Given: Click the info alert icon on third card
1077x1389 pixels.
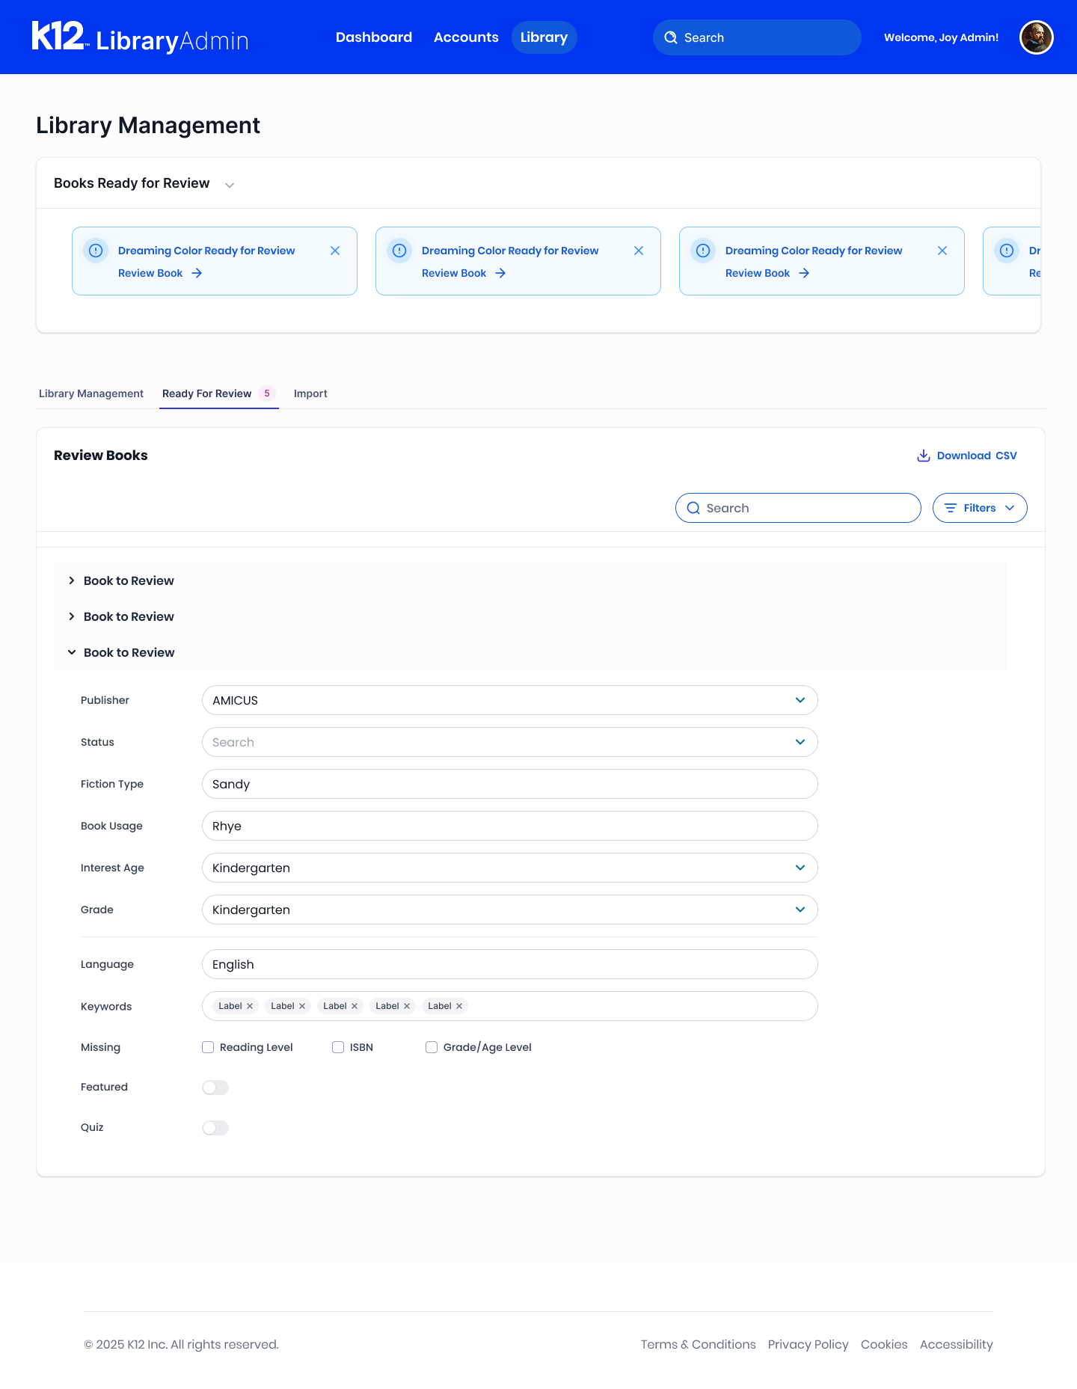Looking at the screenshot, I should coord(703,251).
